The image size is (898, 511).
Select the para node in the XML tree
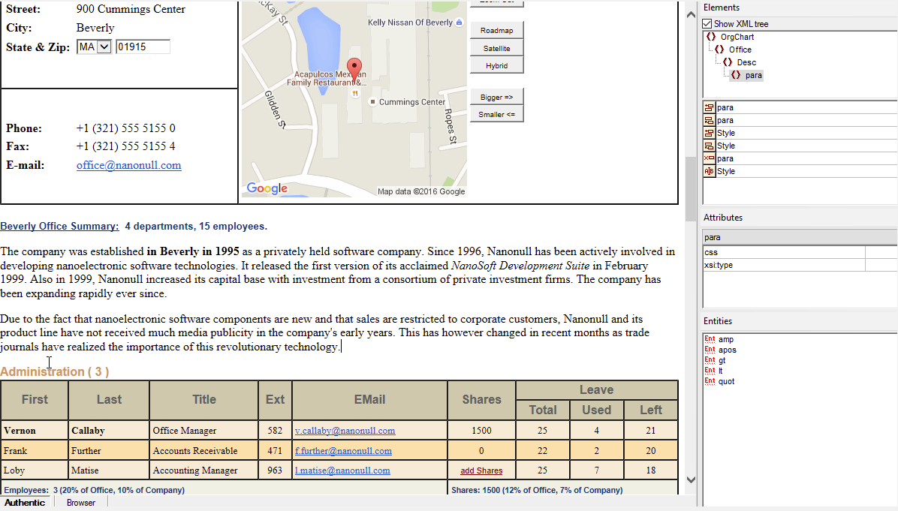[x=753, y=75]
